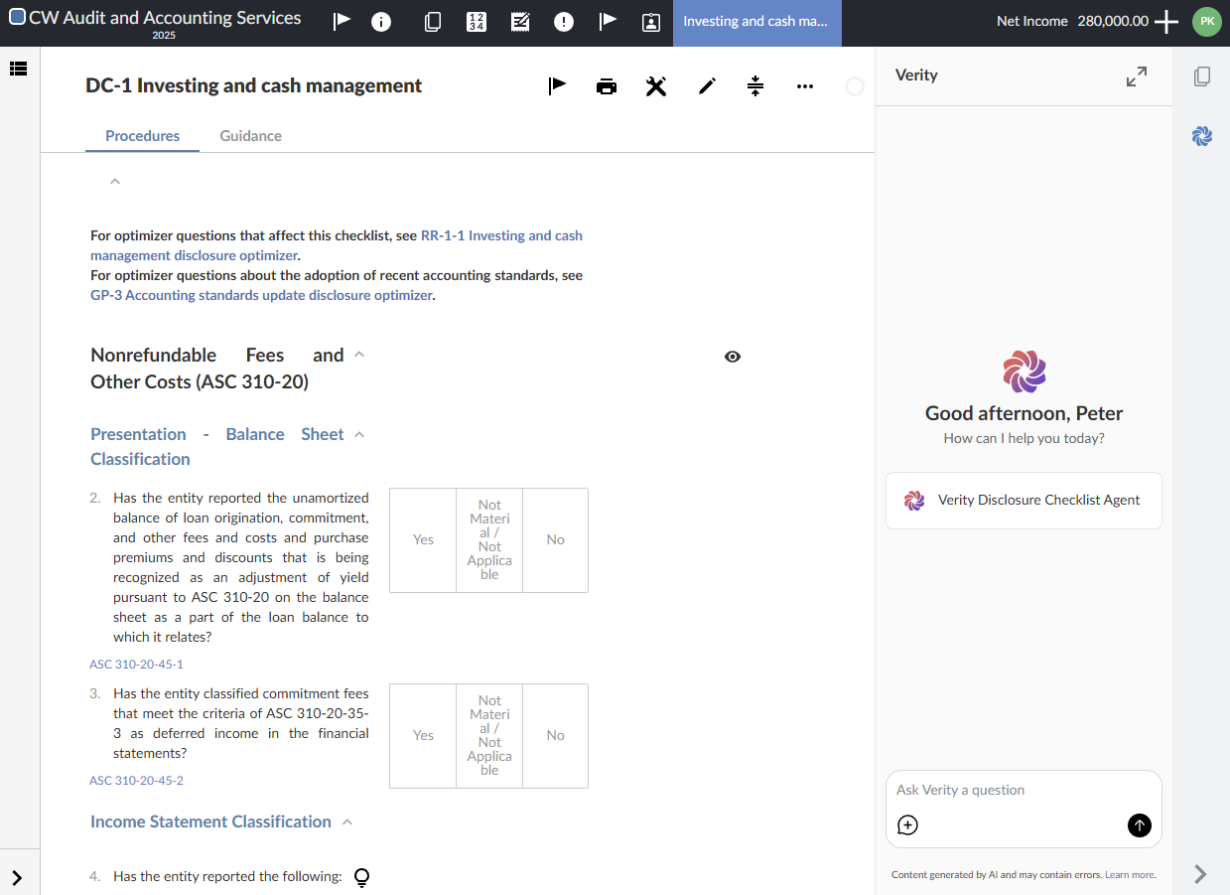
Task: Toggle the circle status indicator in toolbar
Action: click(855, 87)
